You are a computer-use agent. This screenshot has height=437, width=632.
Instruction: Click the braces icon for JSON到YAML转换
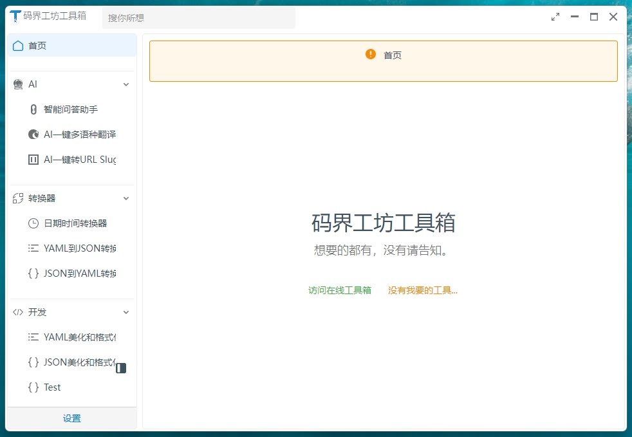pos(33,274)
